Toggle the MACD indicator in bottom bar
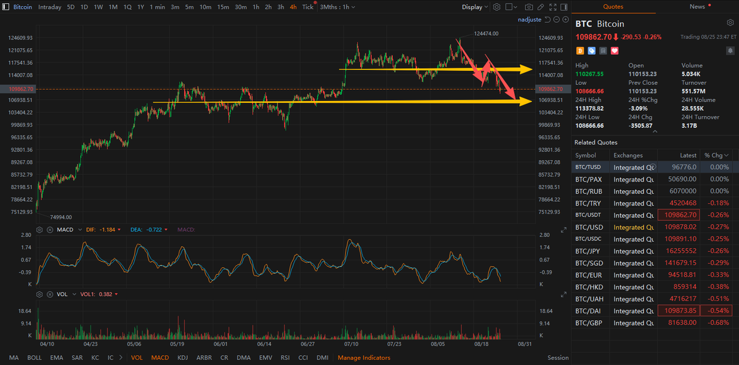The width and height of the screenshot is (739, 365). (x=160, y=358)
